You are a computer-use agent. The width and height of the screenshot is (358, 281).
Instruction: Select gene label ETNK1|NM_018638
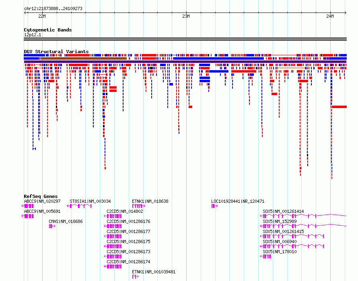150,201
